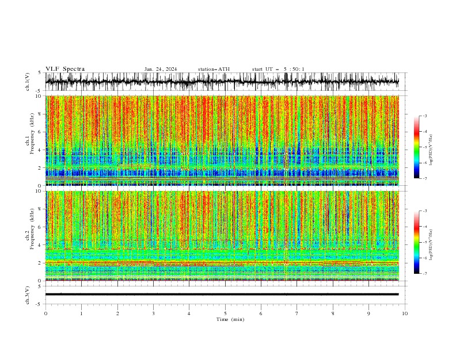Click the lower color bar's log(PSD) label
This screenshot has width=456, height=352.
(431, 245)
